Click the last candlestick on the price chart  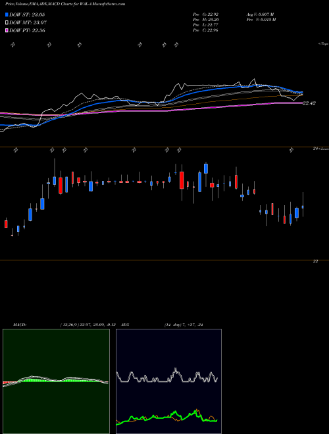pyautogui.click(x=303, y=206)
